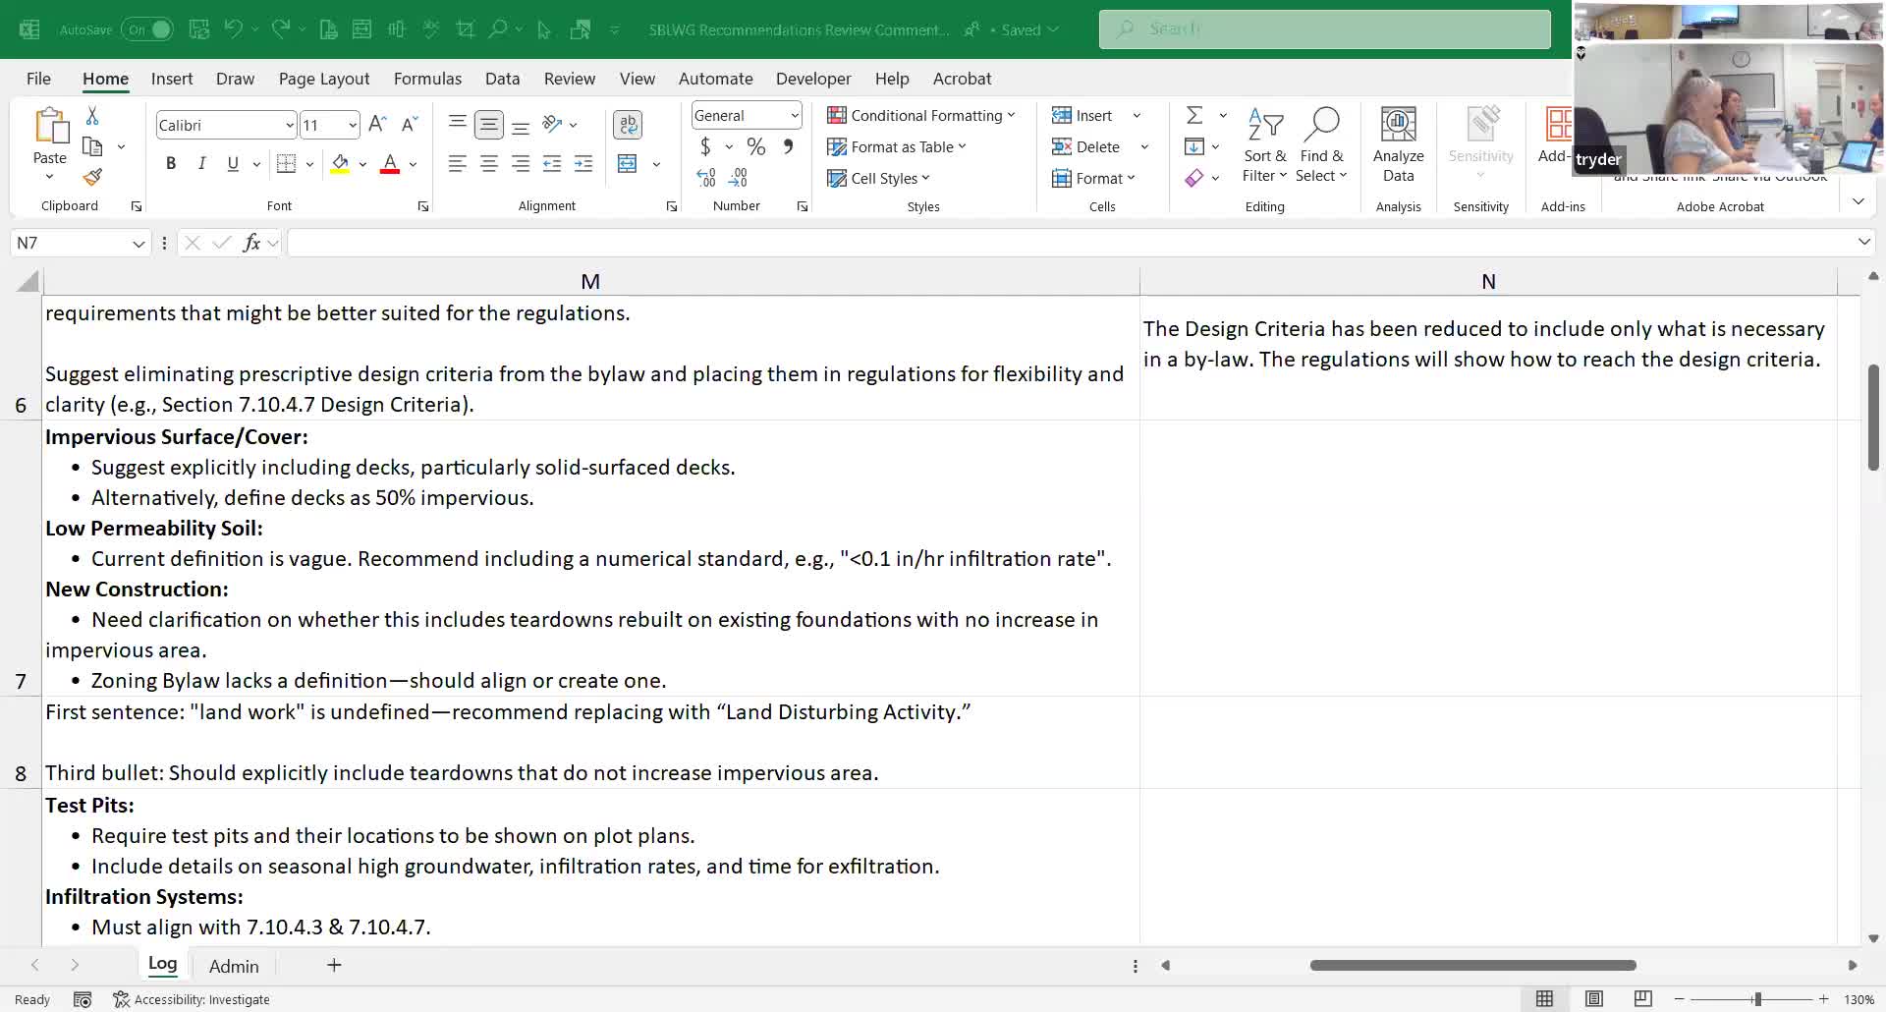The width and height of the screenshot is (1886, 1012).
Task: Open the font size dropdown
Action: tap(353, 125)
